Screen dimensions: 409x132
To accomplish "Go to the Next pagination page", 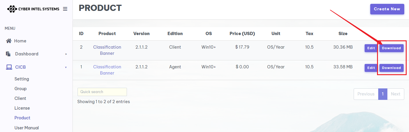I will click(395, 94).
